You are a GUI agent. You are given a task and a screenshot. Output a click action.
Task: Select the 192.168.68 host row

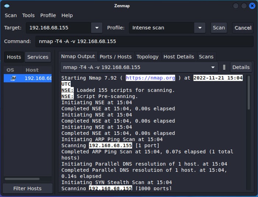pyautogui.click(x=28, y=78)
